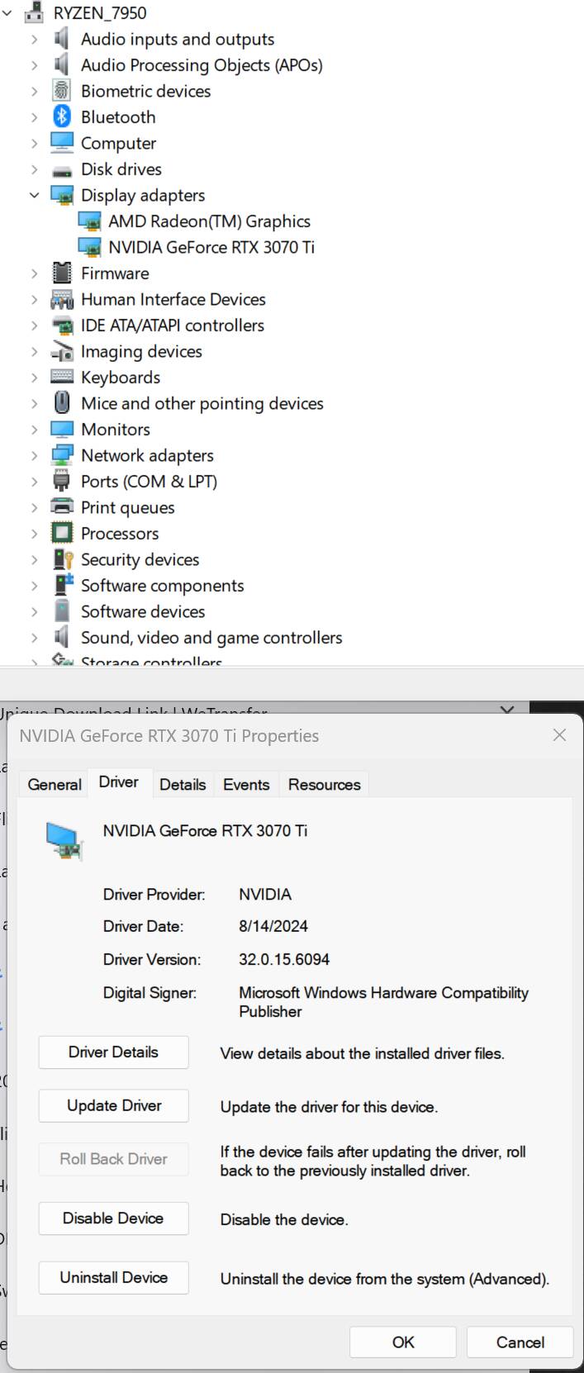Click the Mice and other pointing devices icon

click(x=62, y=403)
